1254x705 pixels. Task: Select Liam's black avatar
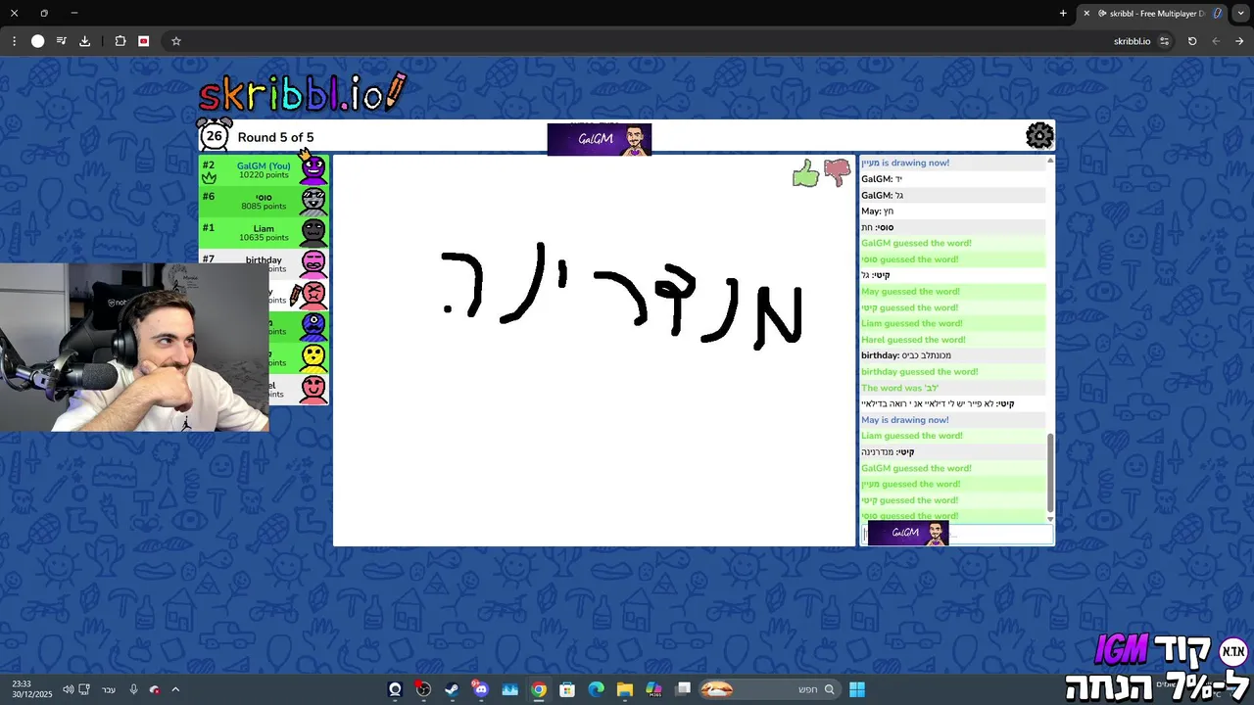tap(313, 232)
